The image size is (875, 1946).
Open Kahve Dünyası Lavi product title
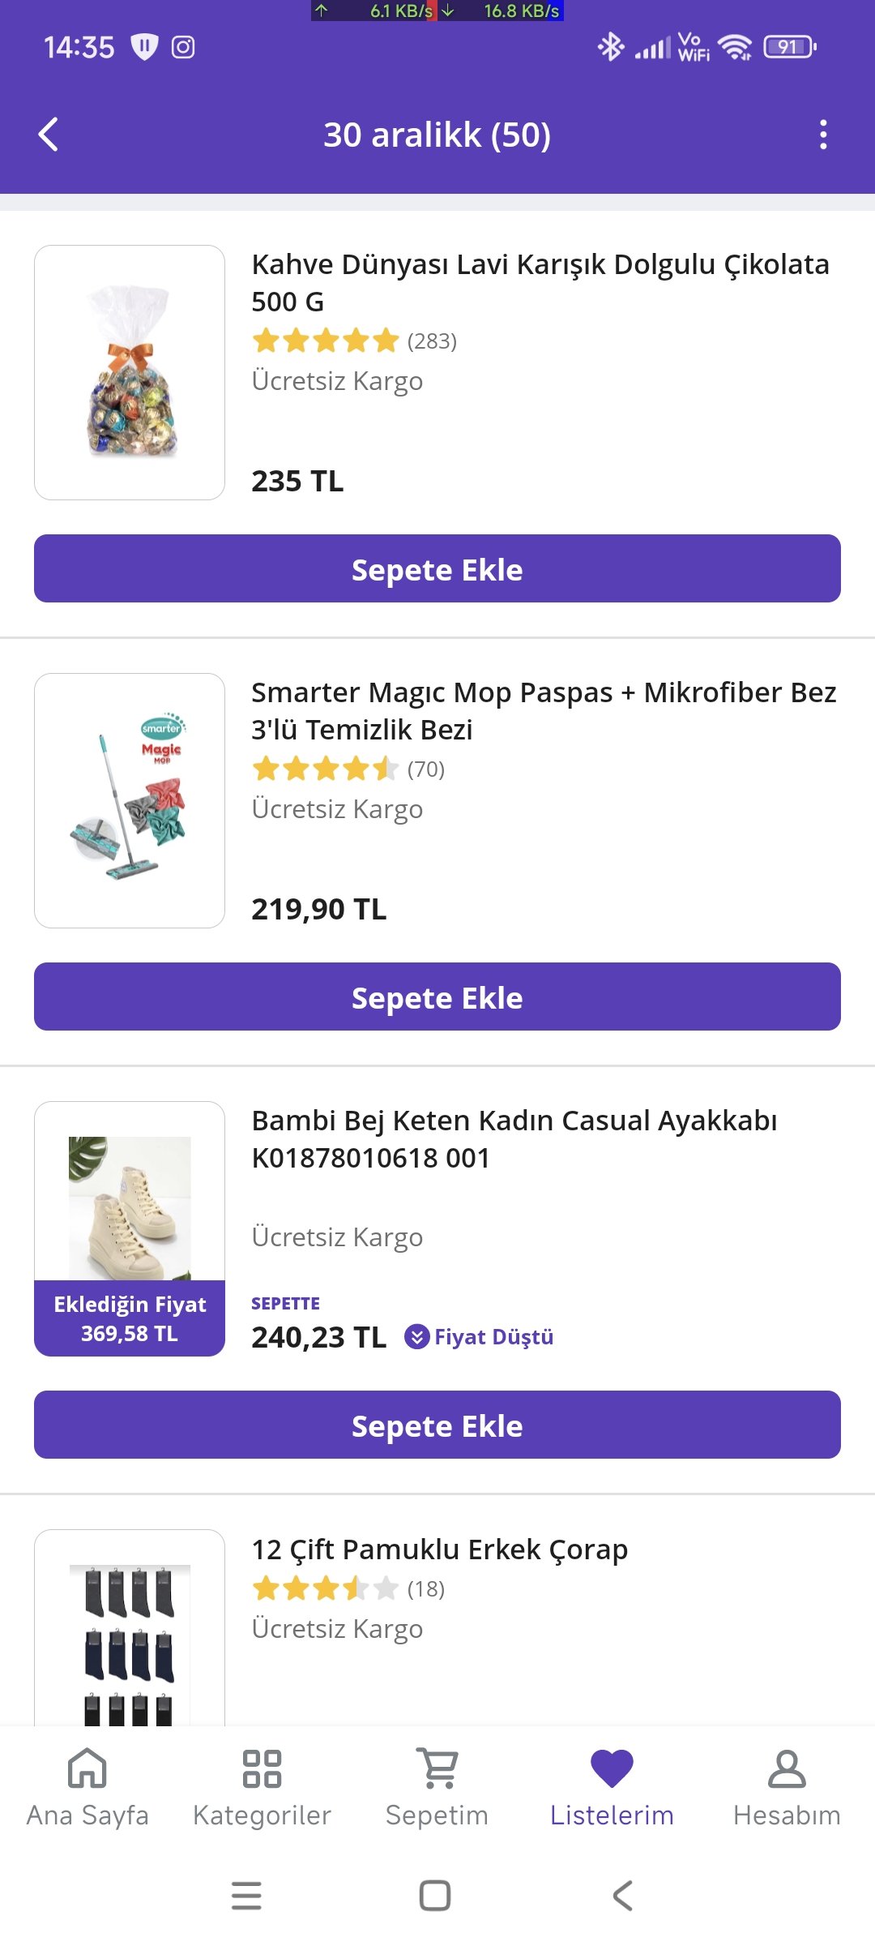(x=540, y=282)
